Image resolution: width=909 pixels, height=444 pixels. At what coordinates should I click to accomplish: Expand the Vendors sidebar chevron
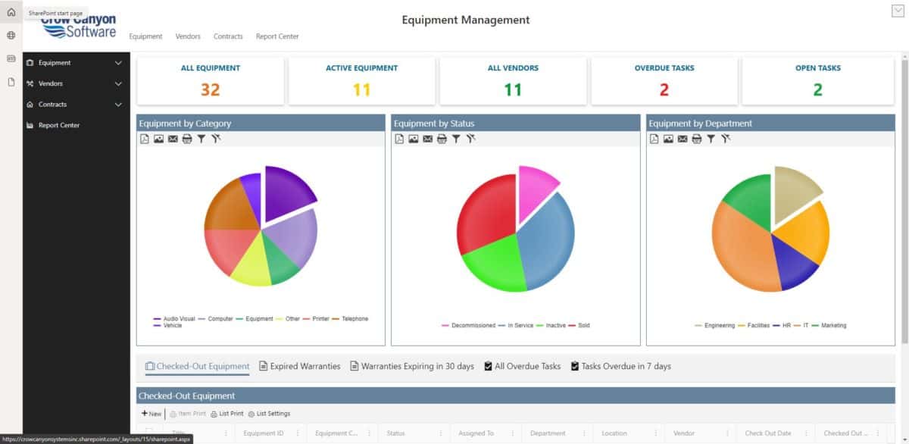(117, 84)
